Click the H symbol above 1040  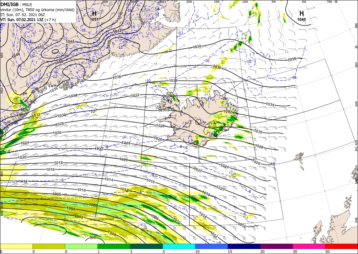[x=301, y=13]
